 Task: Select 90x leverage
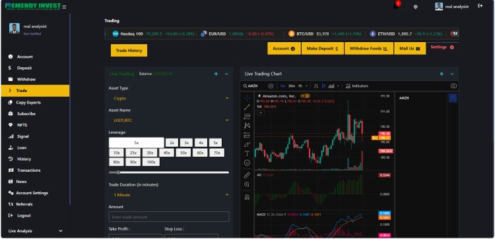(x=133, y=162)
